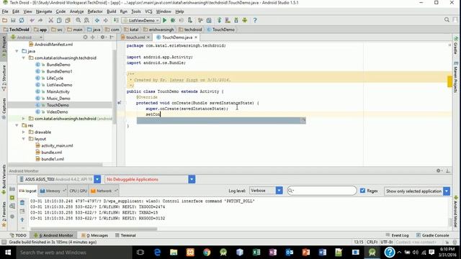
Task: Click the Find magnifier icon
Action: point(79,20)
